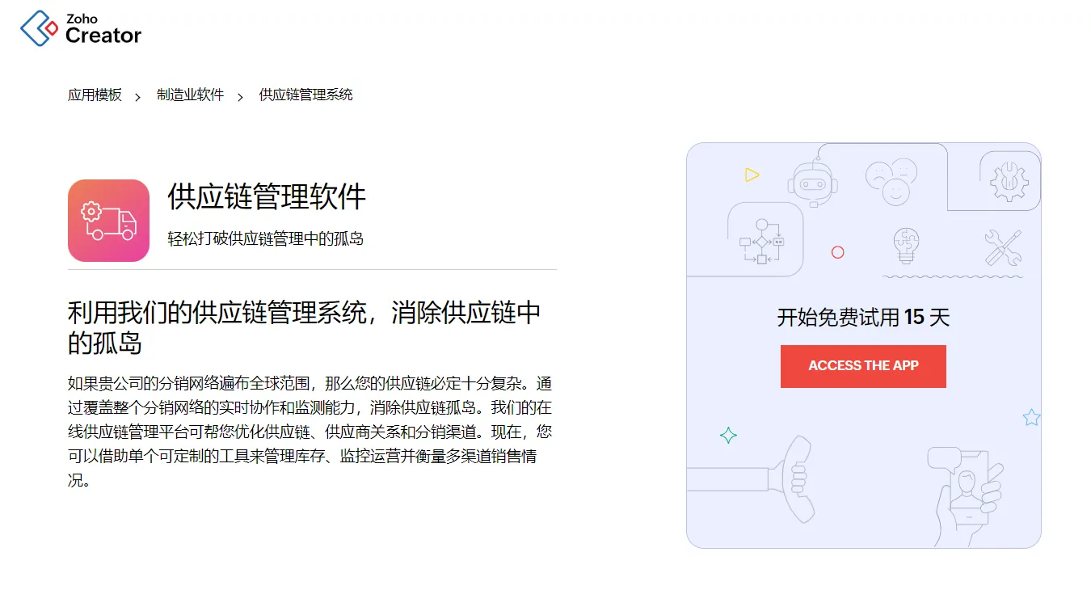Click the ACCESS THE APP button

[x=863, y=366]
